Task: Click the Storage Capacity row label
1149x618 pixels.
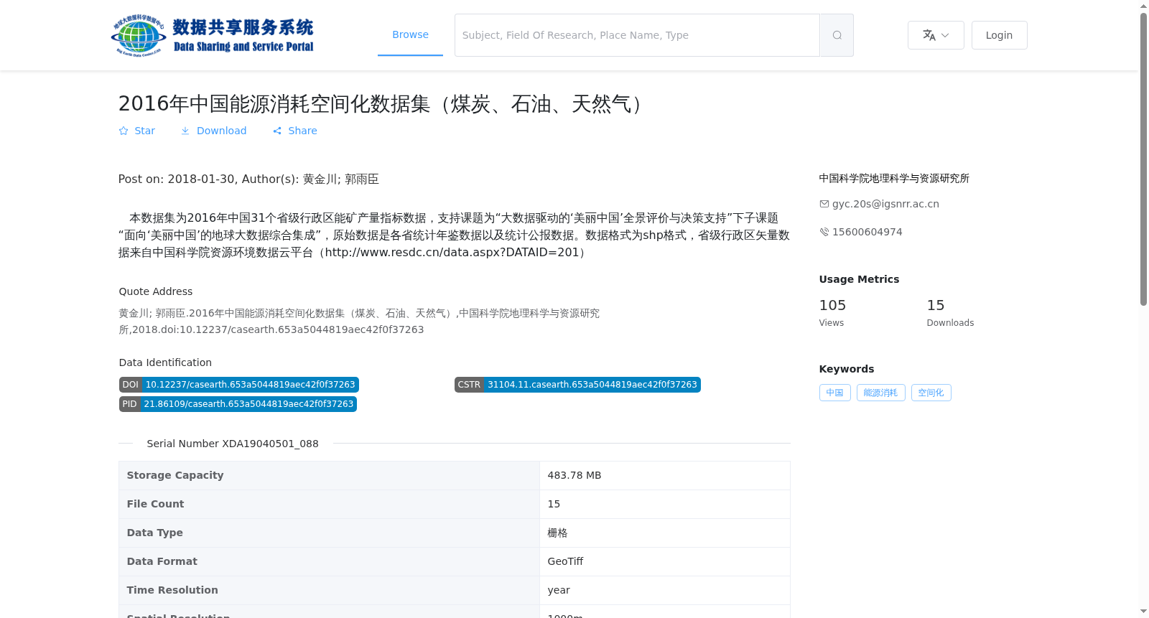Action: pos(175,475)
